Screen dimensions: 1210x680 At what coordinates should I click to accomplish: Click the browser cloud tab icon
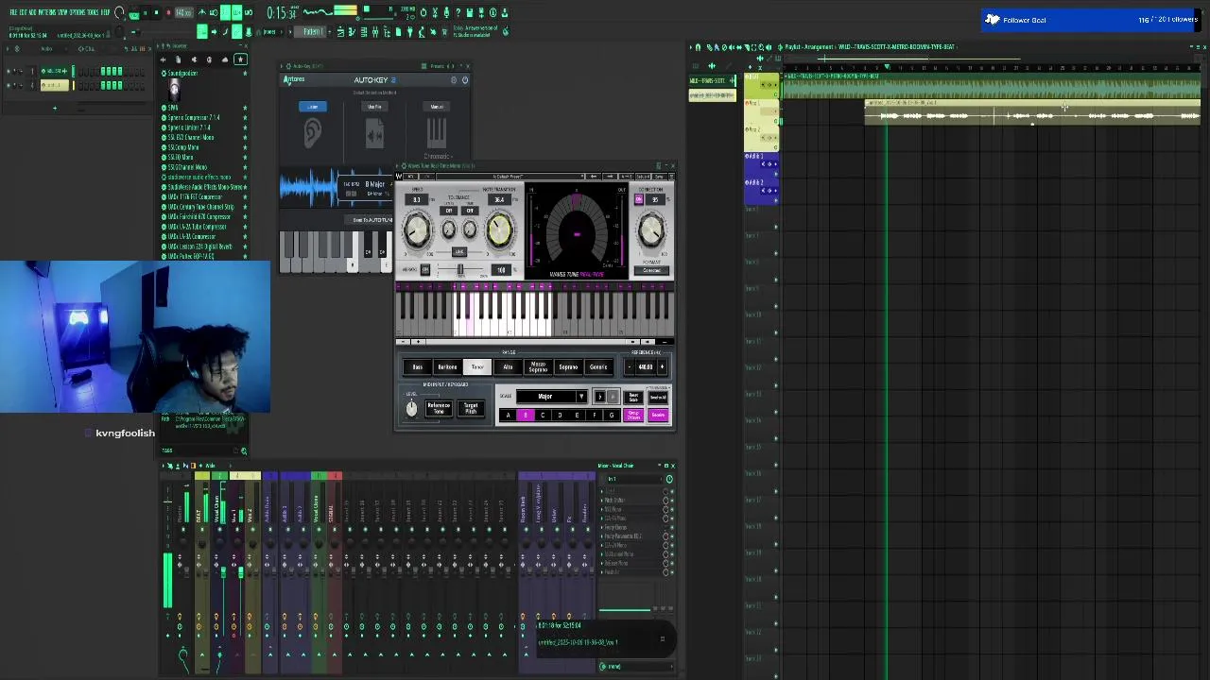(x=225, y=59)
